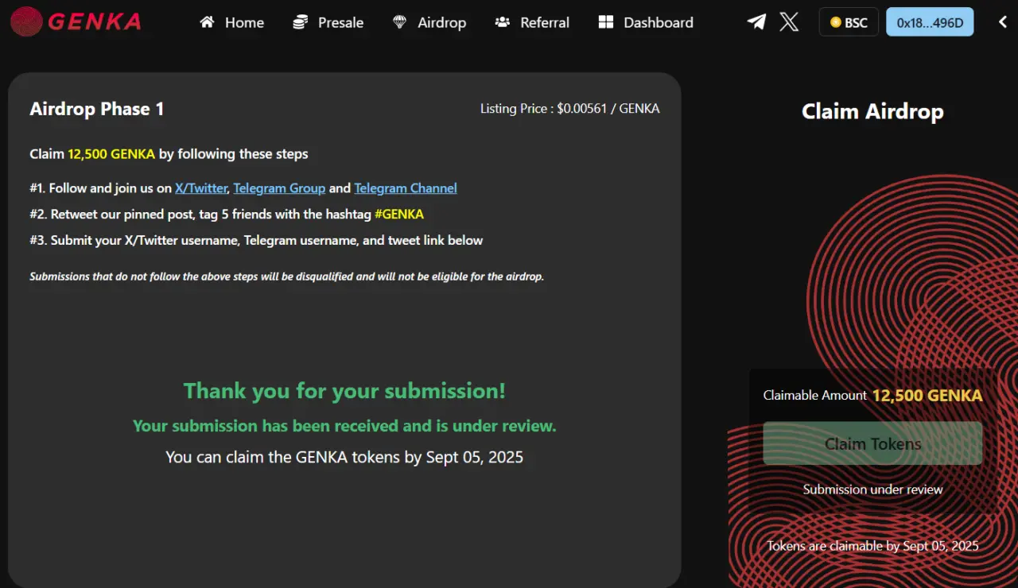The width and height of the screenshot is (1018, 588).
Task: Open the Telegram Channel link
Action: pos(406,188)
